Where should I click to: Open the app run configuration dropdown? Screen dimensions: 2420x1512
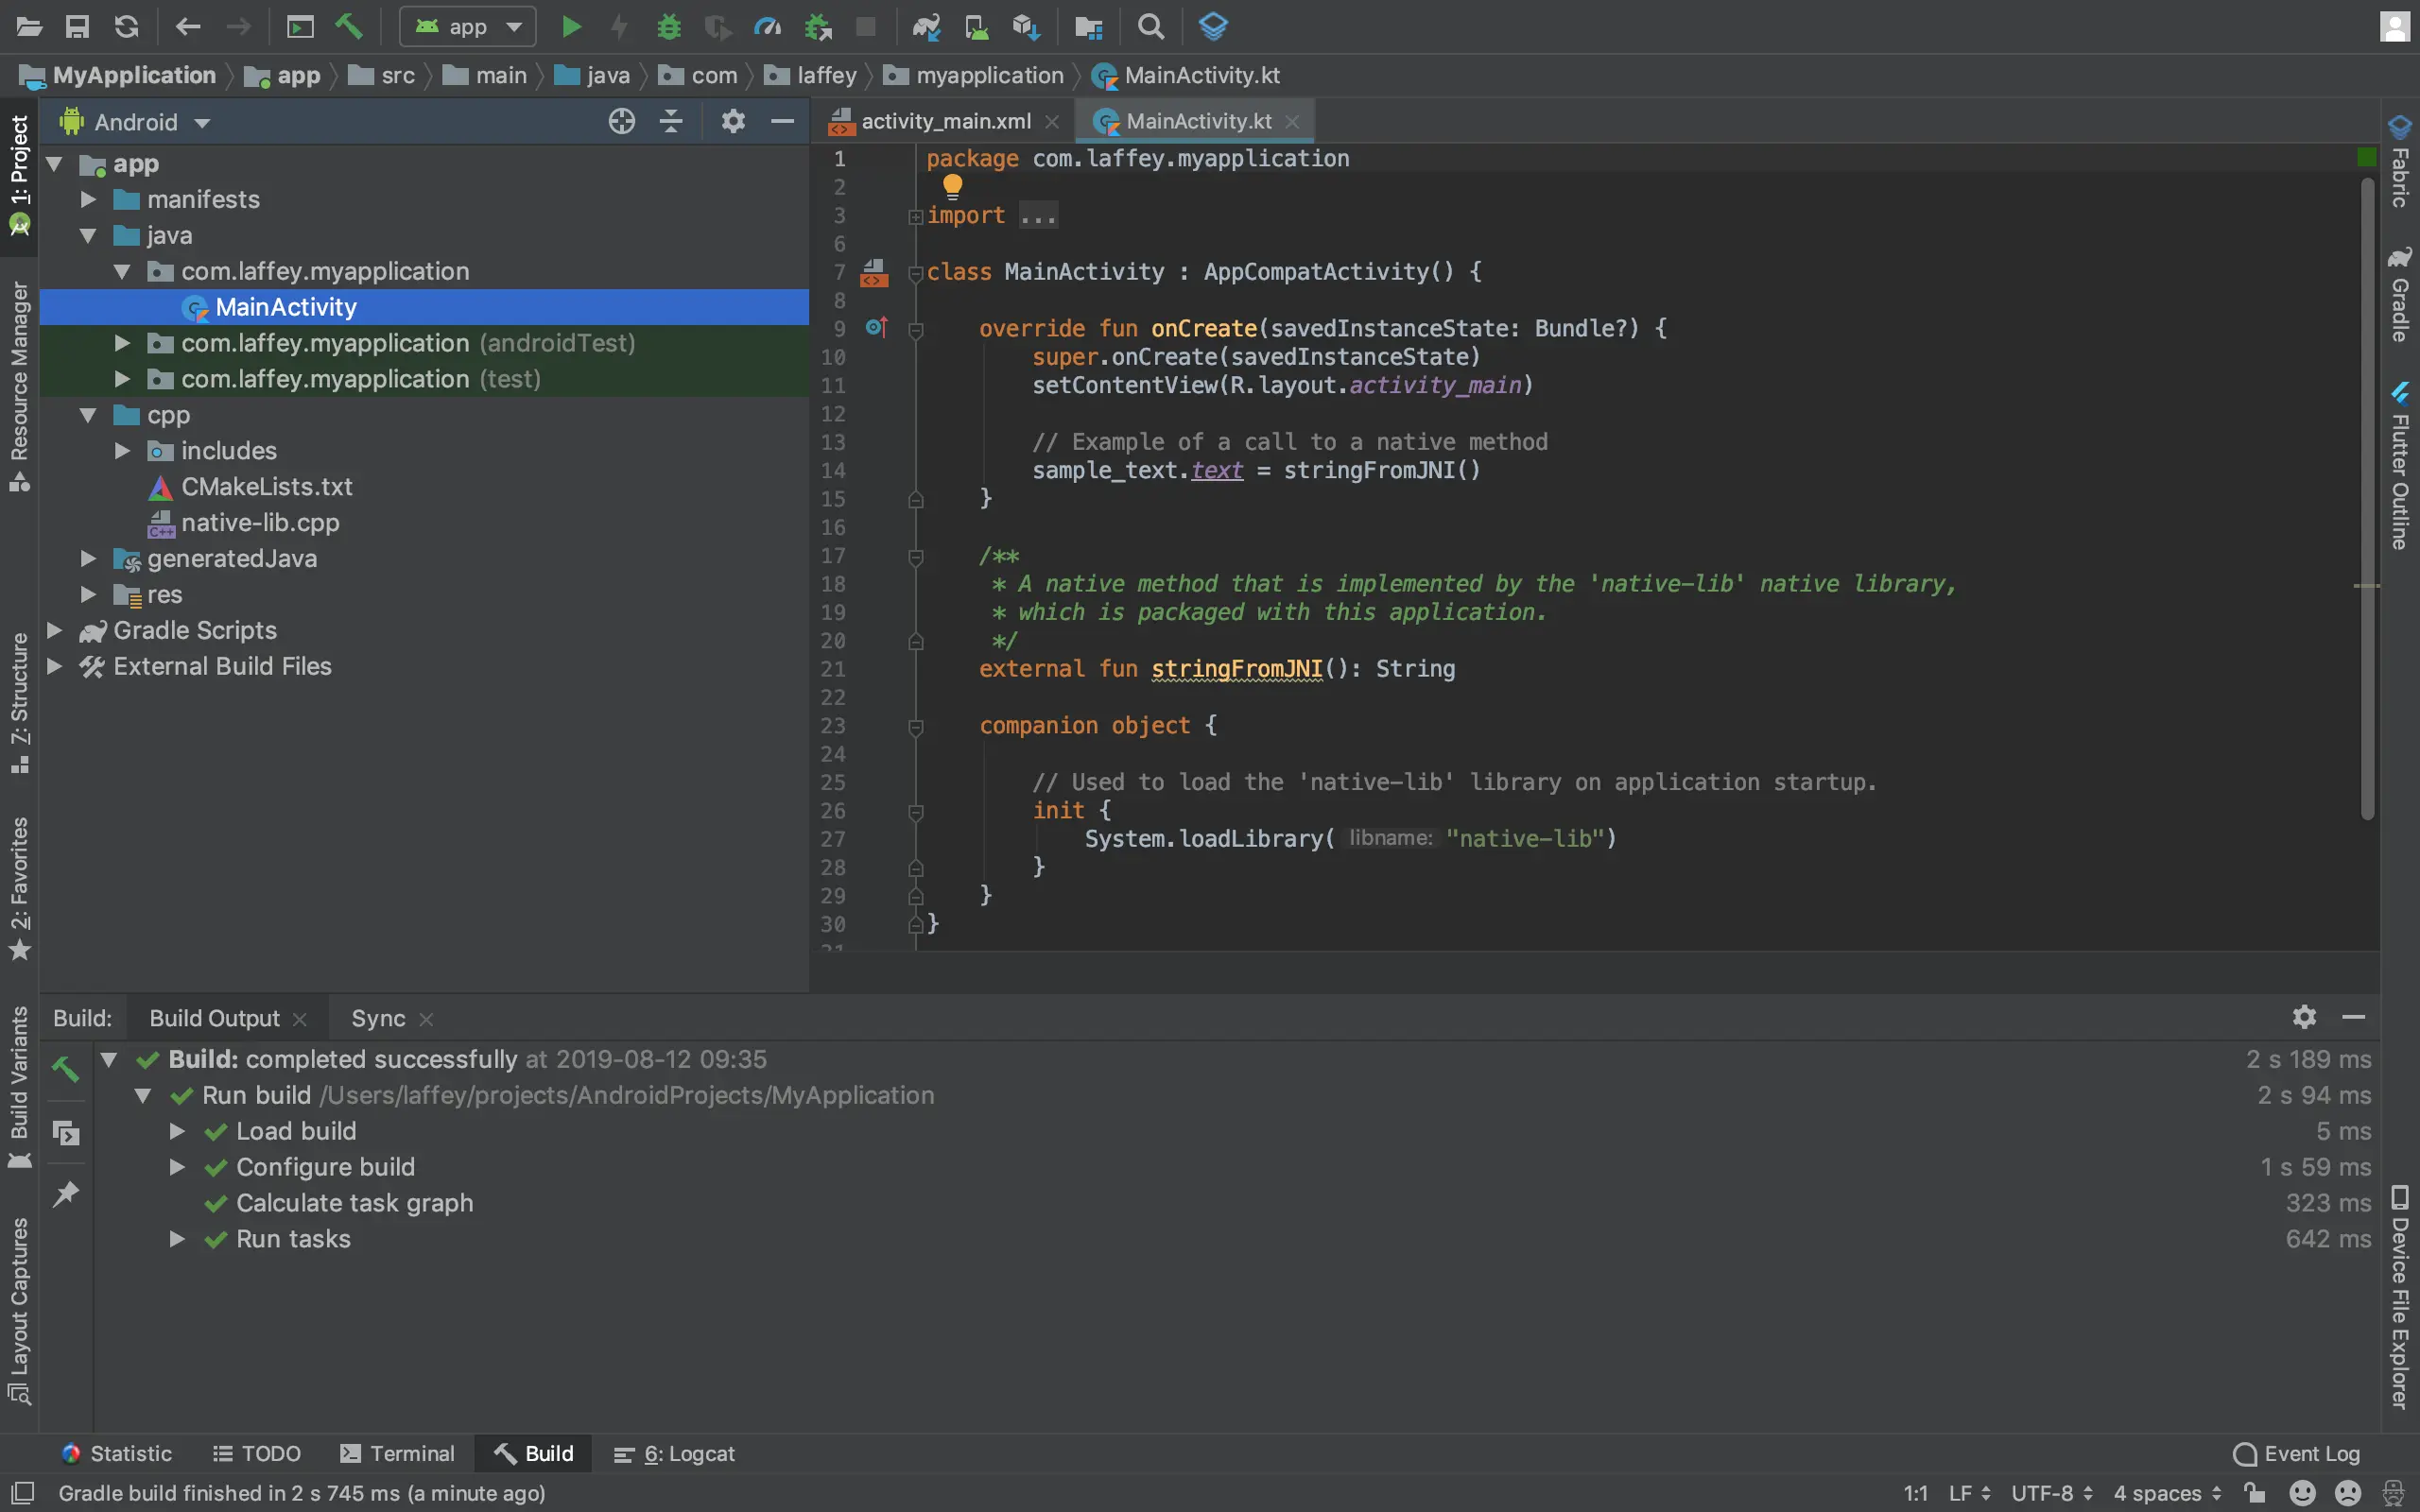click(x=468, y=27)
